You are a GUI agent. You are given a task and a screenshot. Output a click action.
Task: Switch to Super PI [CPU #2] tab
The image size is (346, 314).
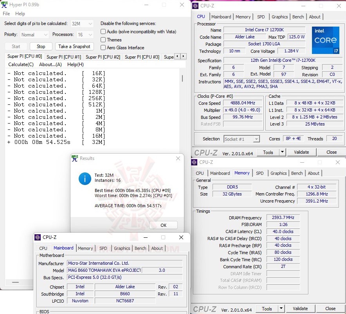pos(103,57)
